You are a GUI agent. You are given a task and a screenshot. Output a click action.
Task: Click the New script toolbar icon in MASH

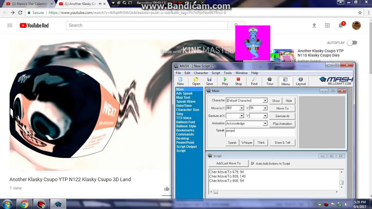(x=180, y=81)
